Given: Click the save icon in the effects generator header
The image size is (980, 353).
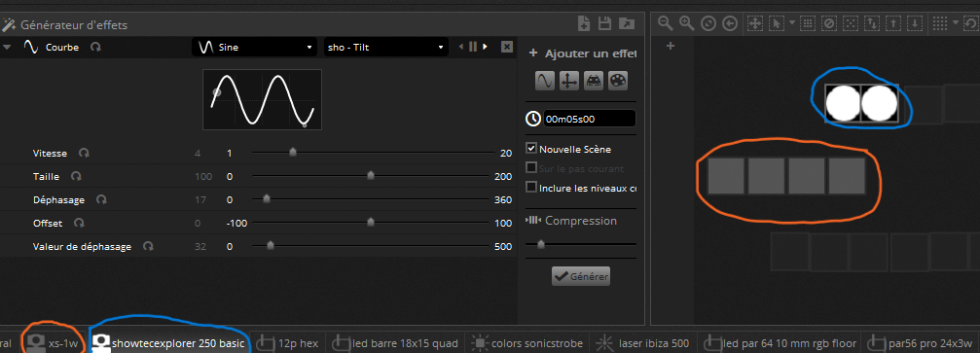Looking at the screenshot, I should [x=604, y=24].
